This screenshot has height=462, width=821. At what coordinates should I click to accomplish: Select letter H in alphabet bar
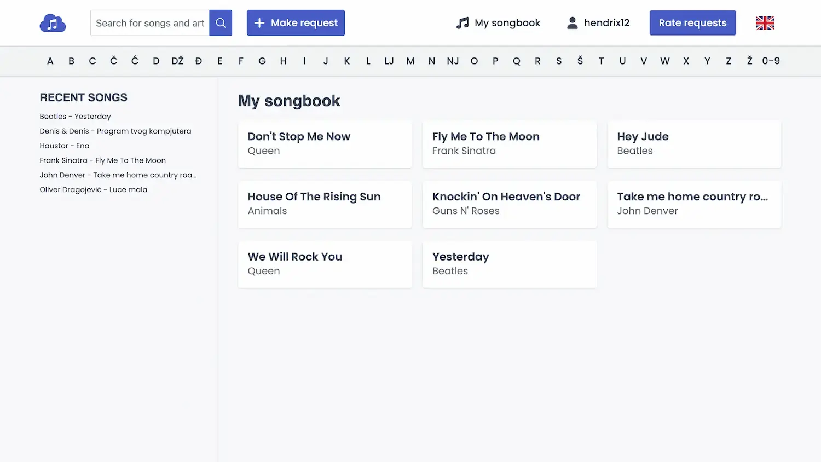[284, 61]
